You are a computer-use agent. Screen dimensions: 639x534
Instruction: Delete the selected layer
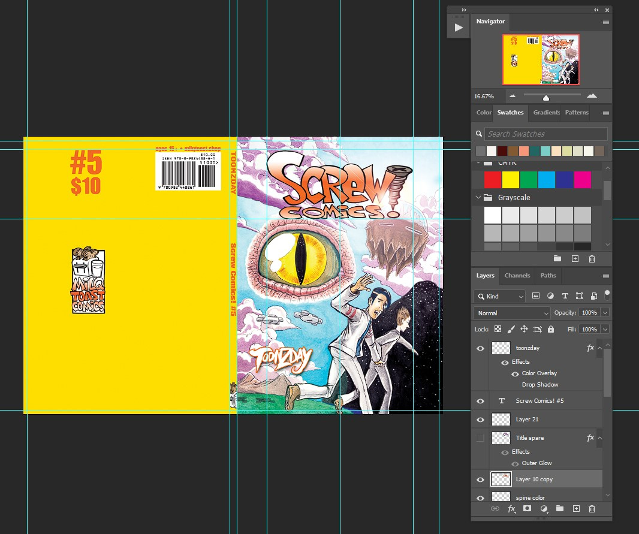[592, 508]
